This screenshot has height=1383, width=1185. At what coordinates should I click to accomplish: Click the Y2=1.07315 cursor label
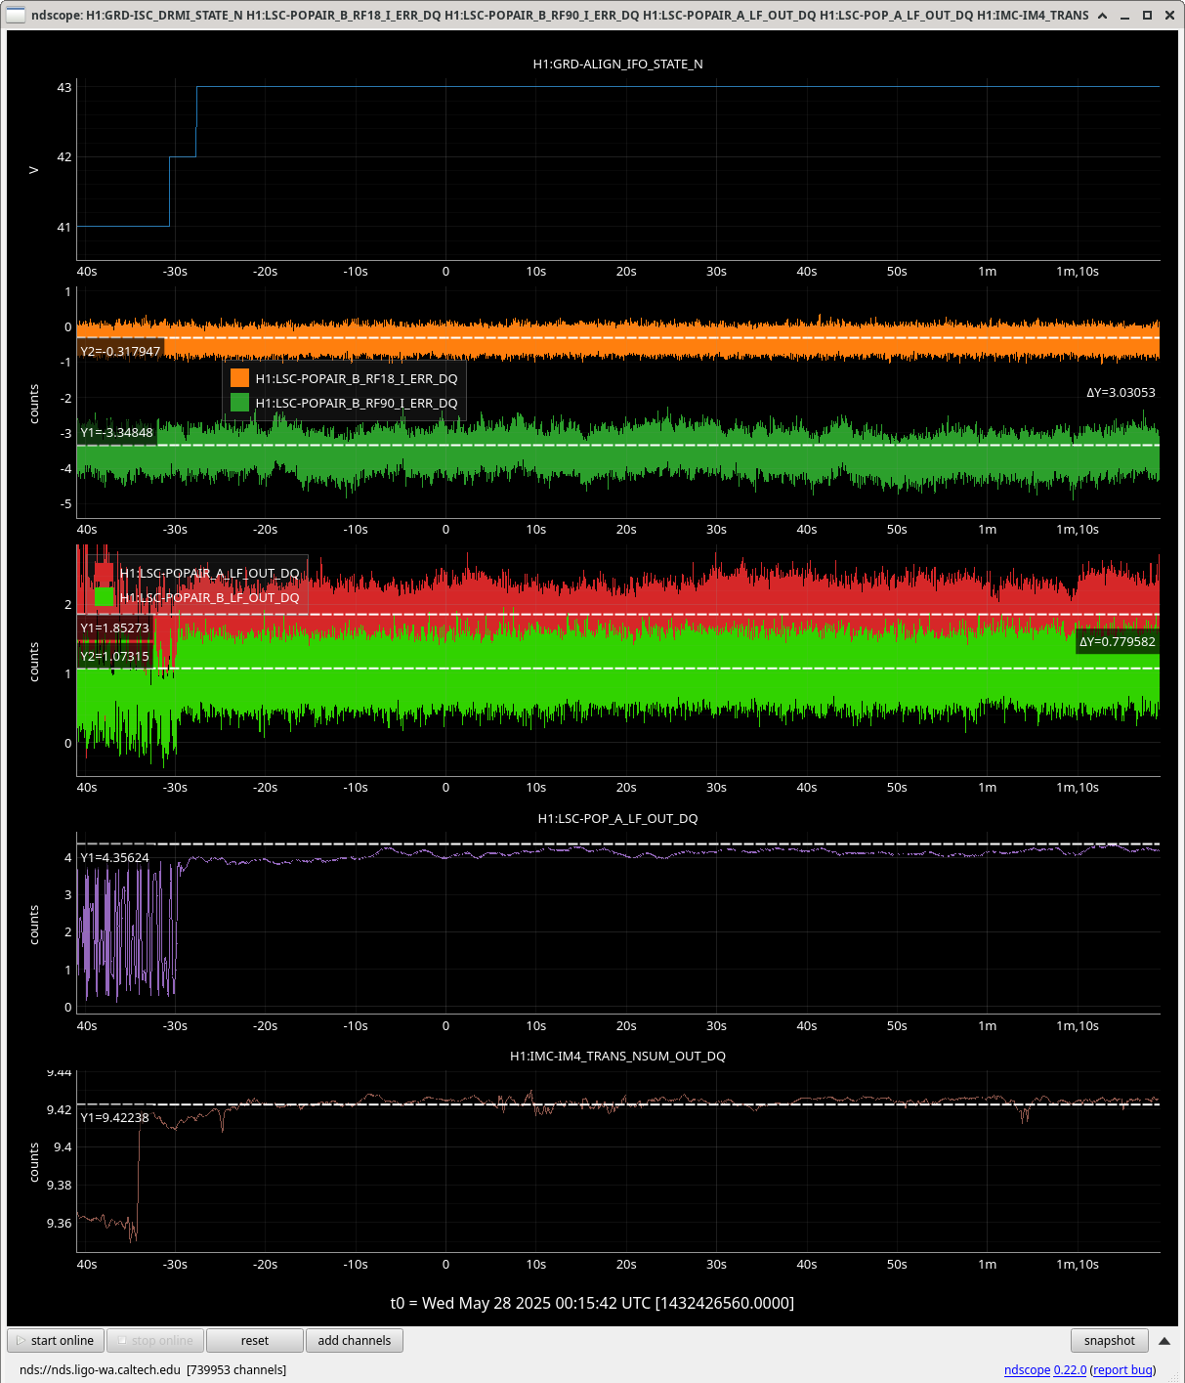pos(114,656)
